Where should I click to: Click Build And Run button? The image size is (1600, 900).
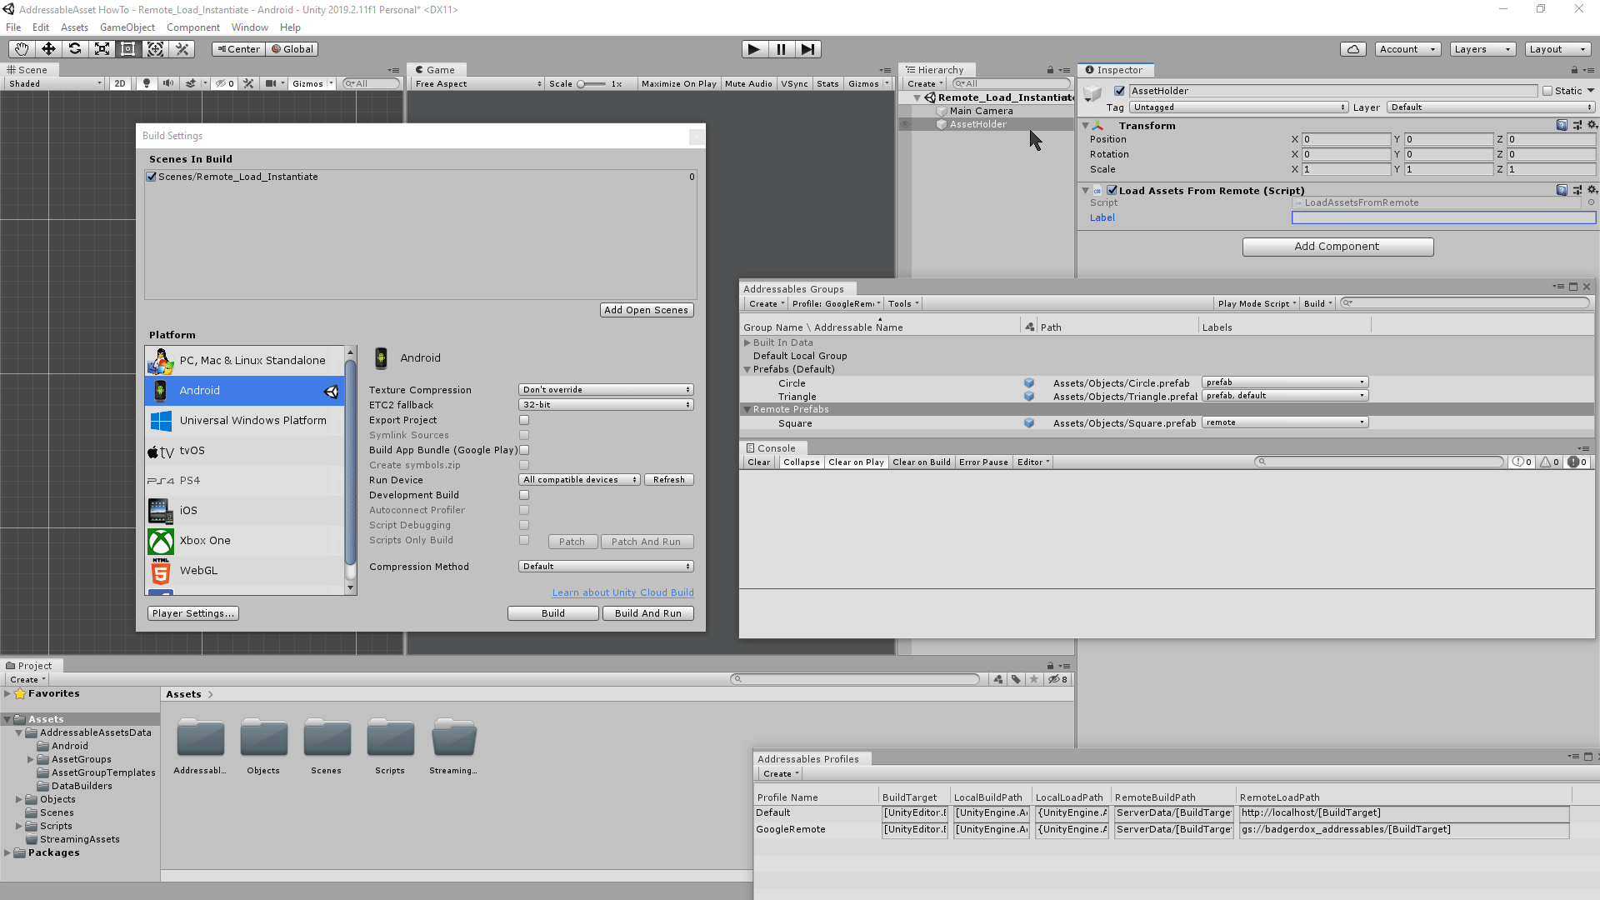(647, 613)
